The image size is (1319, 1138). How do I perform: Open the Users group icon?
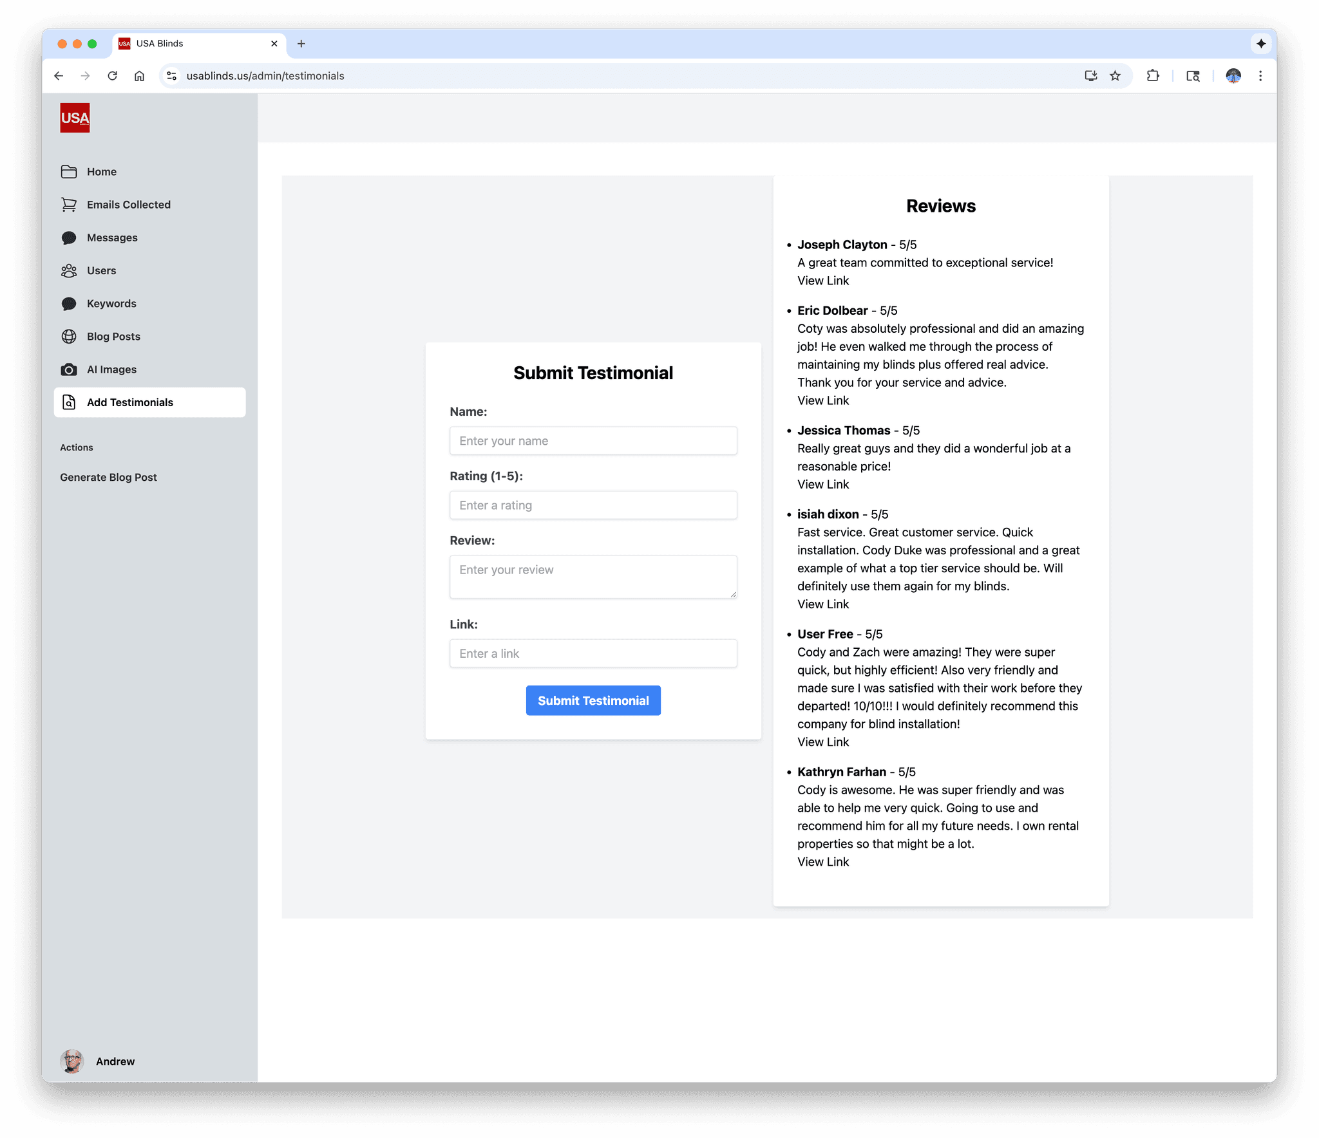click(x=69, y=271)
